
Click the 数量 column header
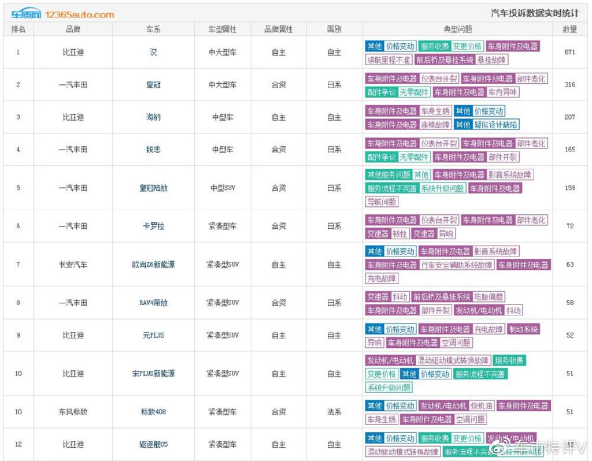click(569, 29)
